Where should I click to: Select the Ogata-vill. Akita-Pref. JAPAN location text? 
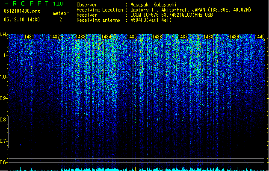coord(191,10)
